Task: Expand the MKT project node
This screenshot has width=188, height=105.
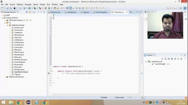Action: pos(2,15)
